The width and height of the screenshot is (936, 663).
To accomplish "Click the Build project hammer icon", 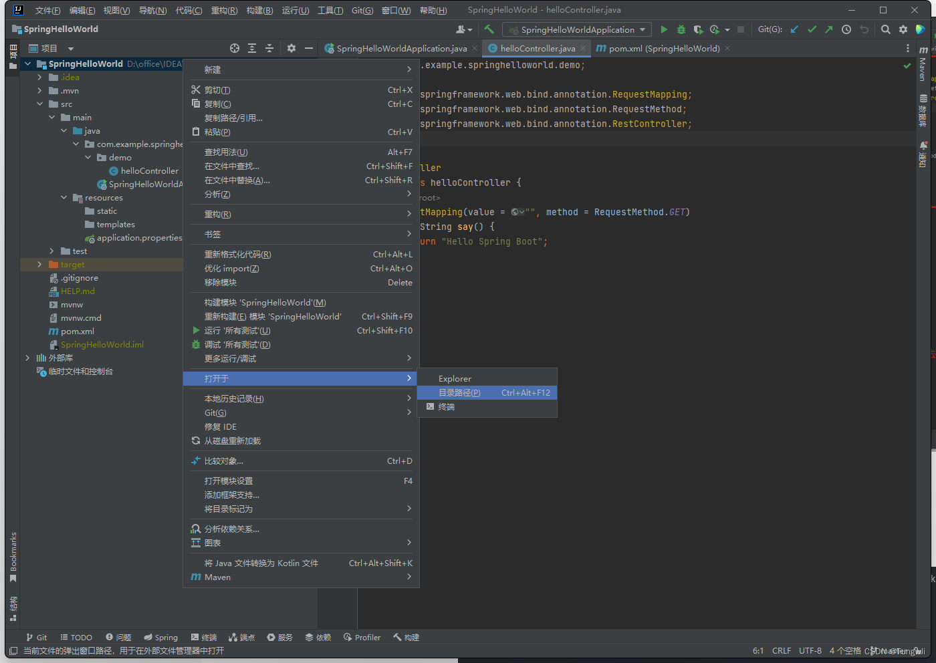I will point(489,29).
